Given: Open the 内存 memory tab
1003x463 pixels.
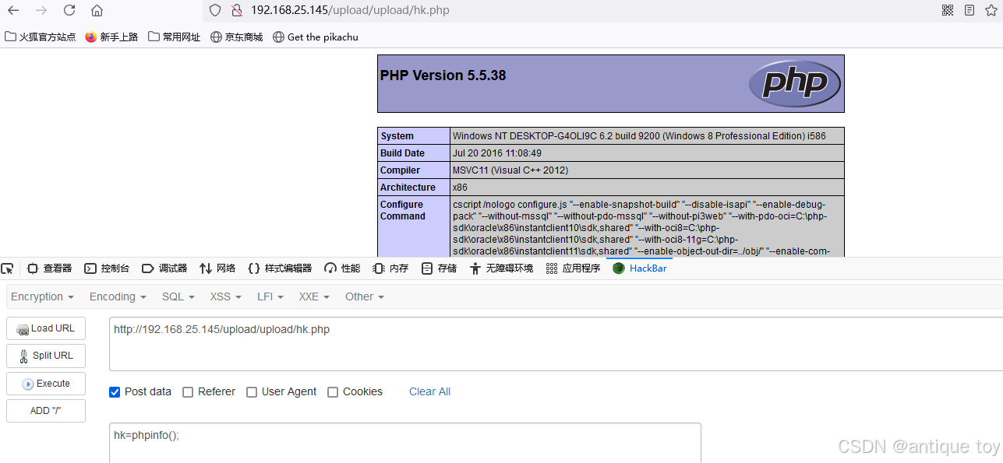Looking at the screenshot, I should pyautogui.click(x=390, y=268).
